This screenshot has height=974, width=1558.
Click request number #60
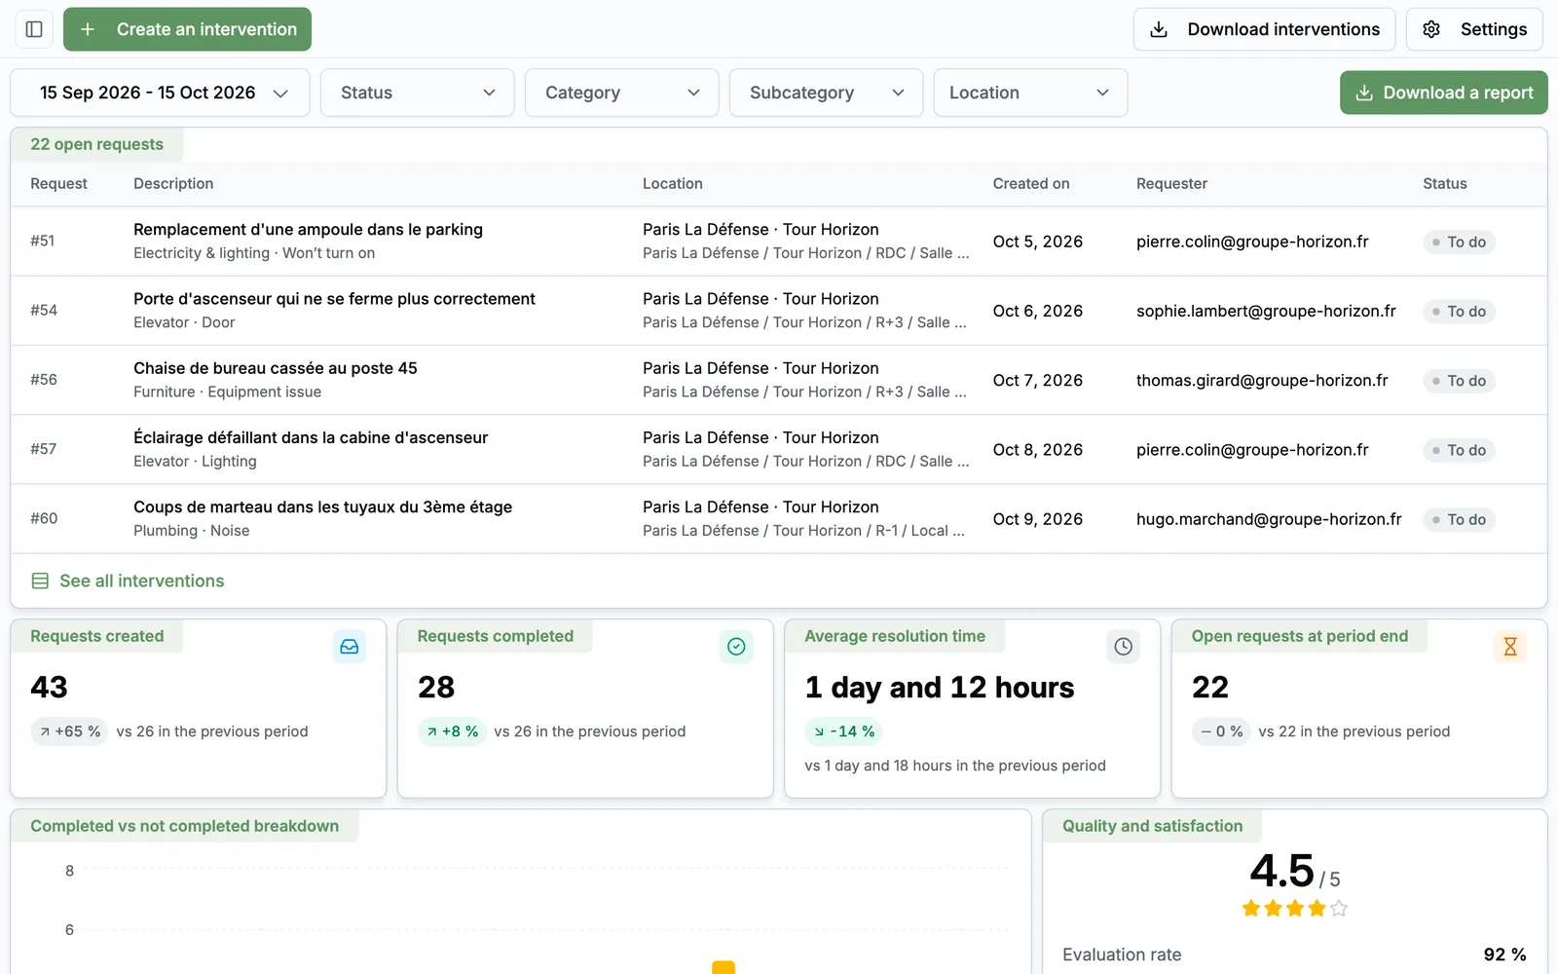44,518
